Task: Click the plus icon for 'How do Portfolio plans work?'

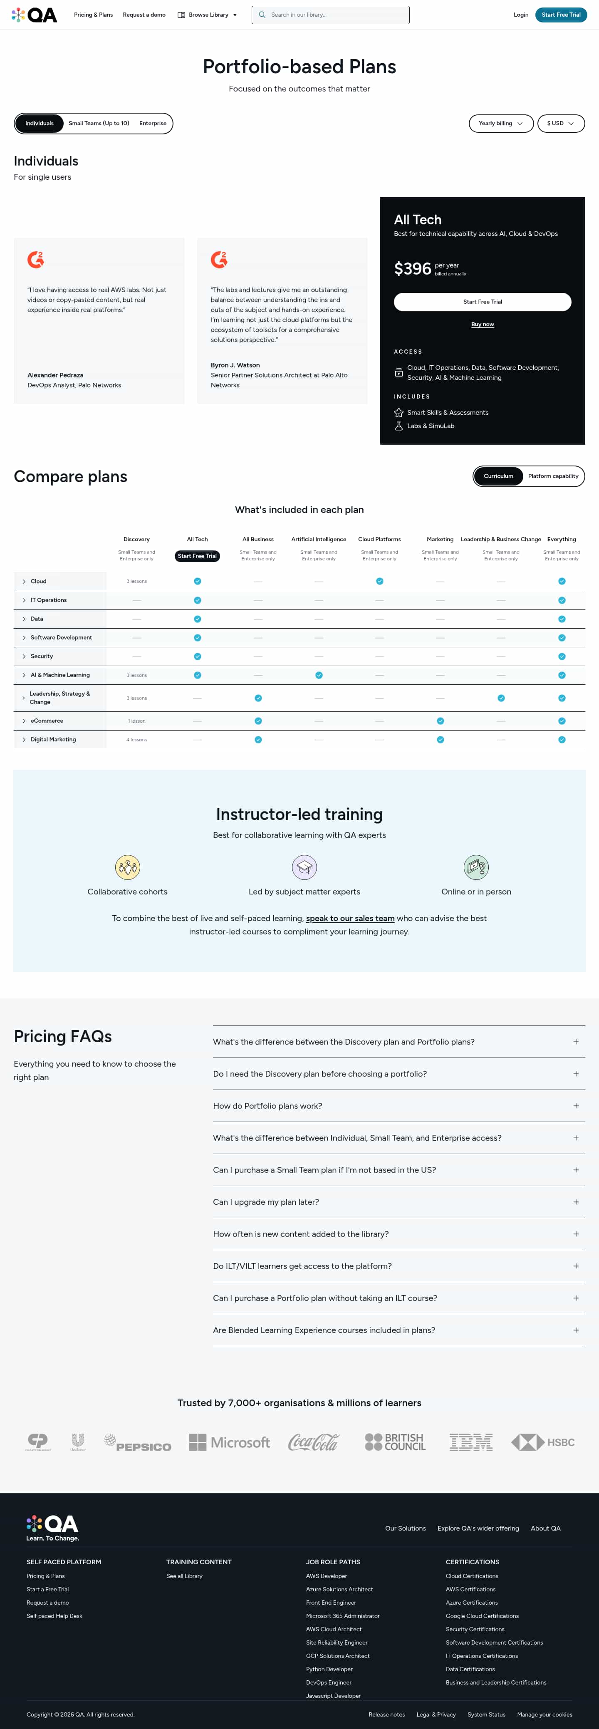Action: point(576,1105)
